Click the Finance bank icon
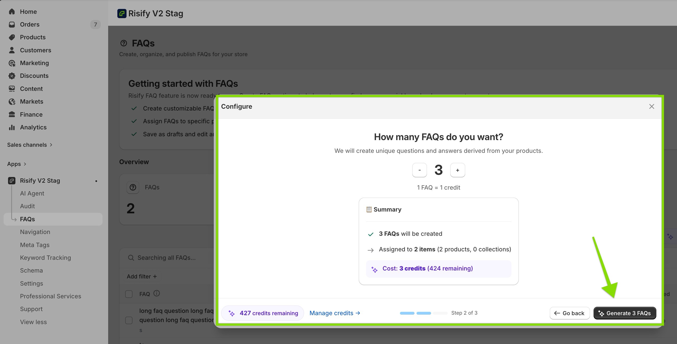 12,114
